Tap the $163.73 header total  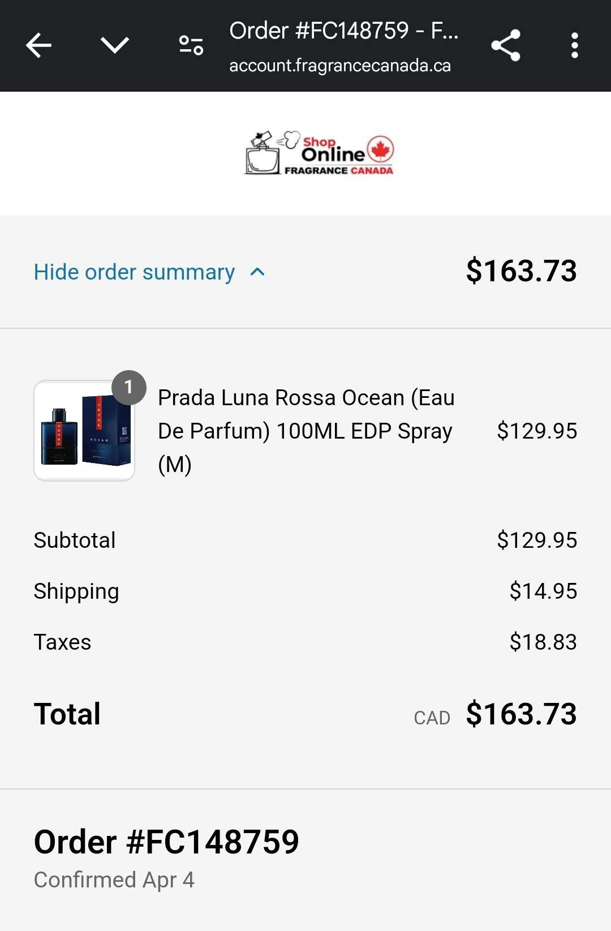coord(521,271)
